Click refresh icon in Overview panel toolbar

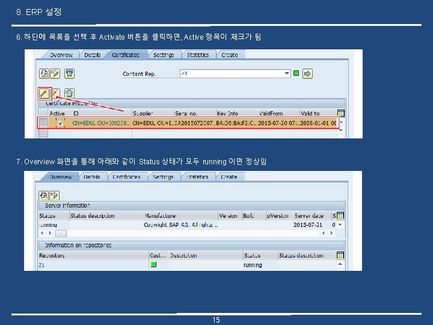(x=43, y=196)
